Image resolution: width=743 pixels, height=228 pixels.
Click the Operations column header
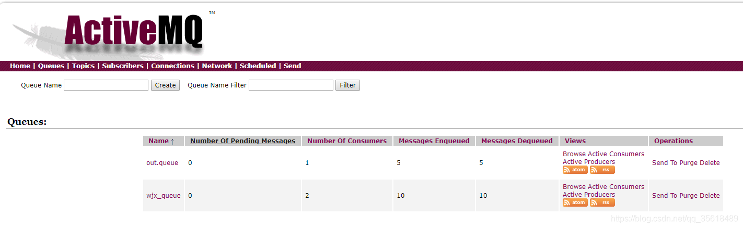point(674,141)
